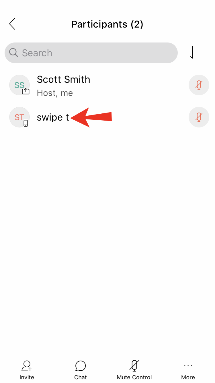This screenshot has height=383, width=215.
Task: Open the Invite tab
Action: [x=27, y=370]
